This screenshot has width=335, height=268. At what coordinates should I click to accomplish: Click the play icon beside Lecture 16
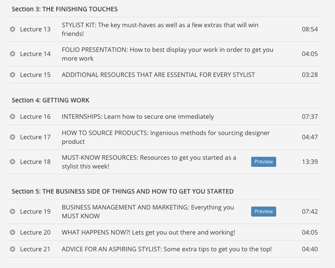pos(13,117)
